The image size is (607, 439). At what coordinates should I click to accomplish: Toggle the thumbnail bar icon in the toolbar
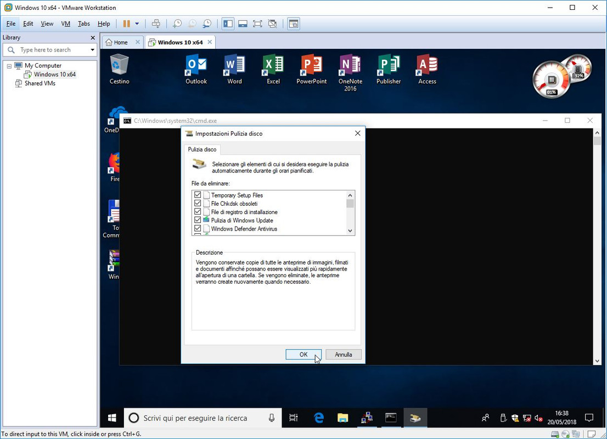243,24
